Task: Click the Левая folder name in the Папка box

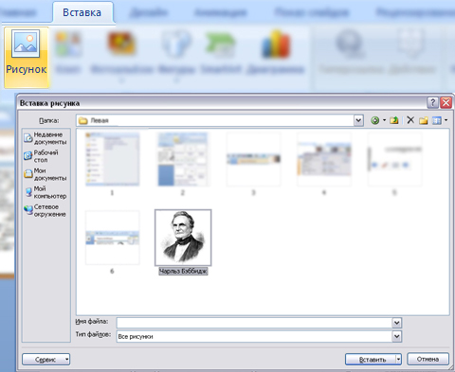Action: pyautogui.click(x=100, y=120)
